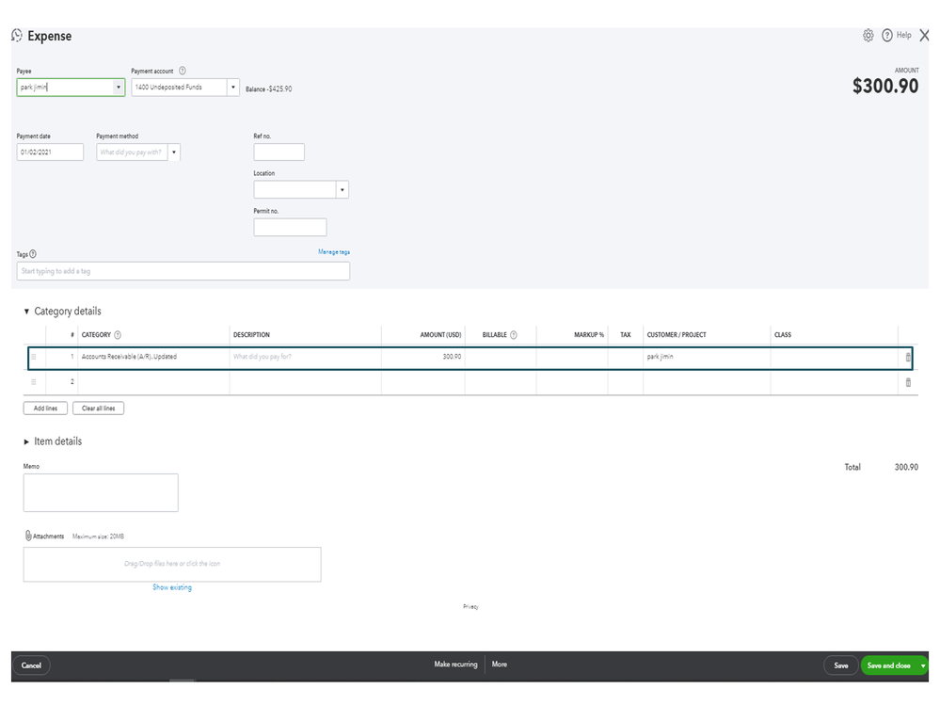Click the Ref no. field

click(x=279, y=152)
